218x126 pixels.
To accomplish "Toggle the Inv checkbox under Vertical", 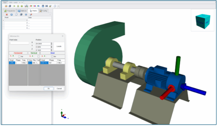I will pyautogui.click(x=39, y=57).
